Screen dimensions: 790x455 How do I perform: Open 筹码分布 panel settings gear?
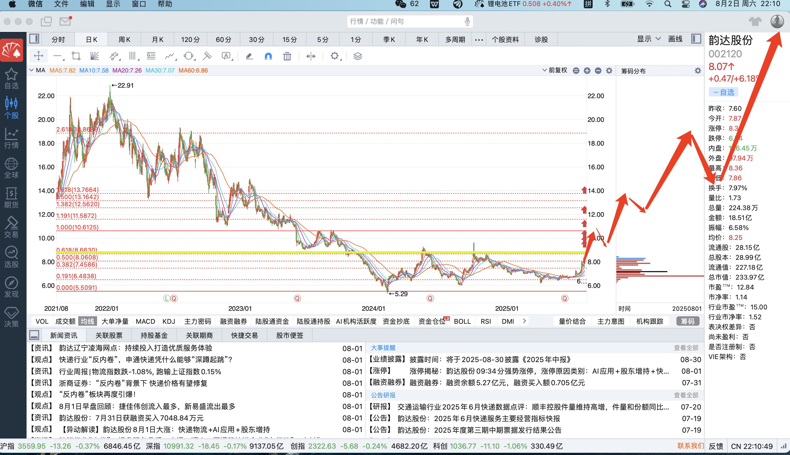click(x=698, y=71)
